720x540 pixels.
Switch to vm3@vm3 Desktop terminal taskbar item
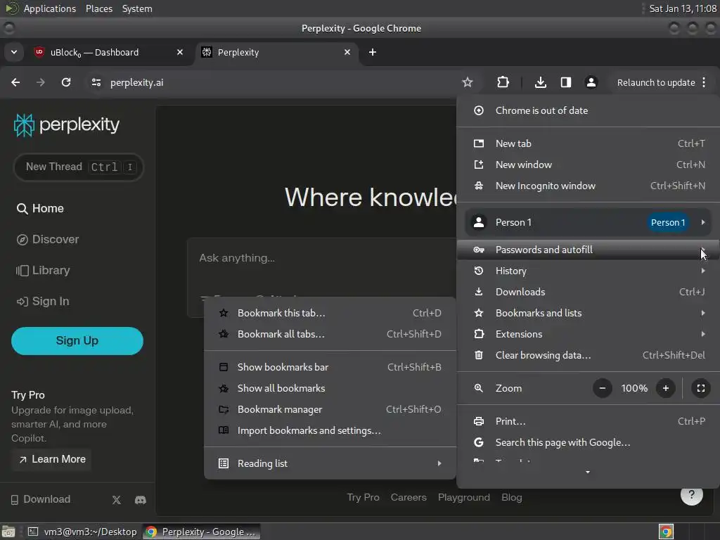83,532
